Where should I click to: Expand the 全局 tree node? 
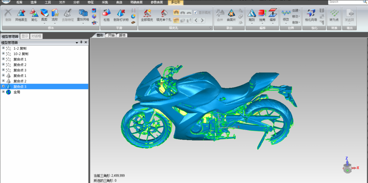coord(3,92)
